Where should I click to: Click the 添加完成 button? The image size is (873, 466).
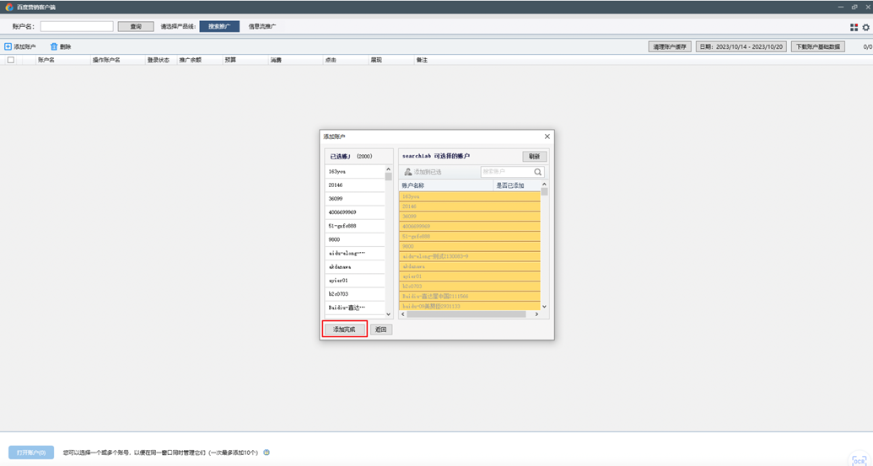pos(344,329)
